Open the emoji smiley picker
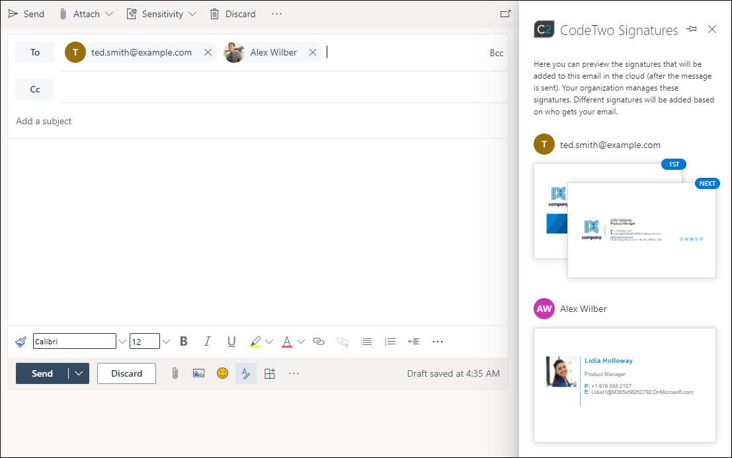The height and width of the screenshot is (458, 732). click(223, 373)
